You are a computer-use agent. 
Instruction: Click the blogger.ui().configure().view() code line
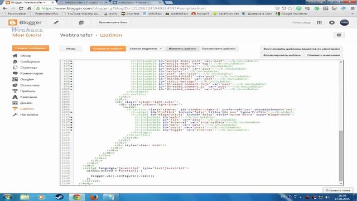tap(123, 176)
